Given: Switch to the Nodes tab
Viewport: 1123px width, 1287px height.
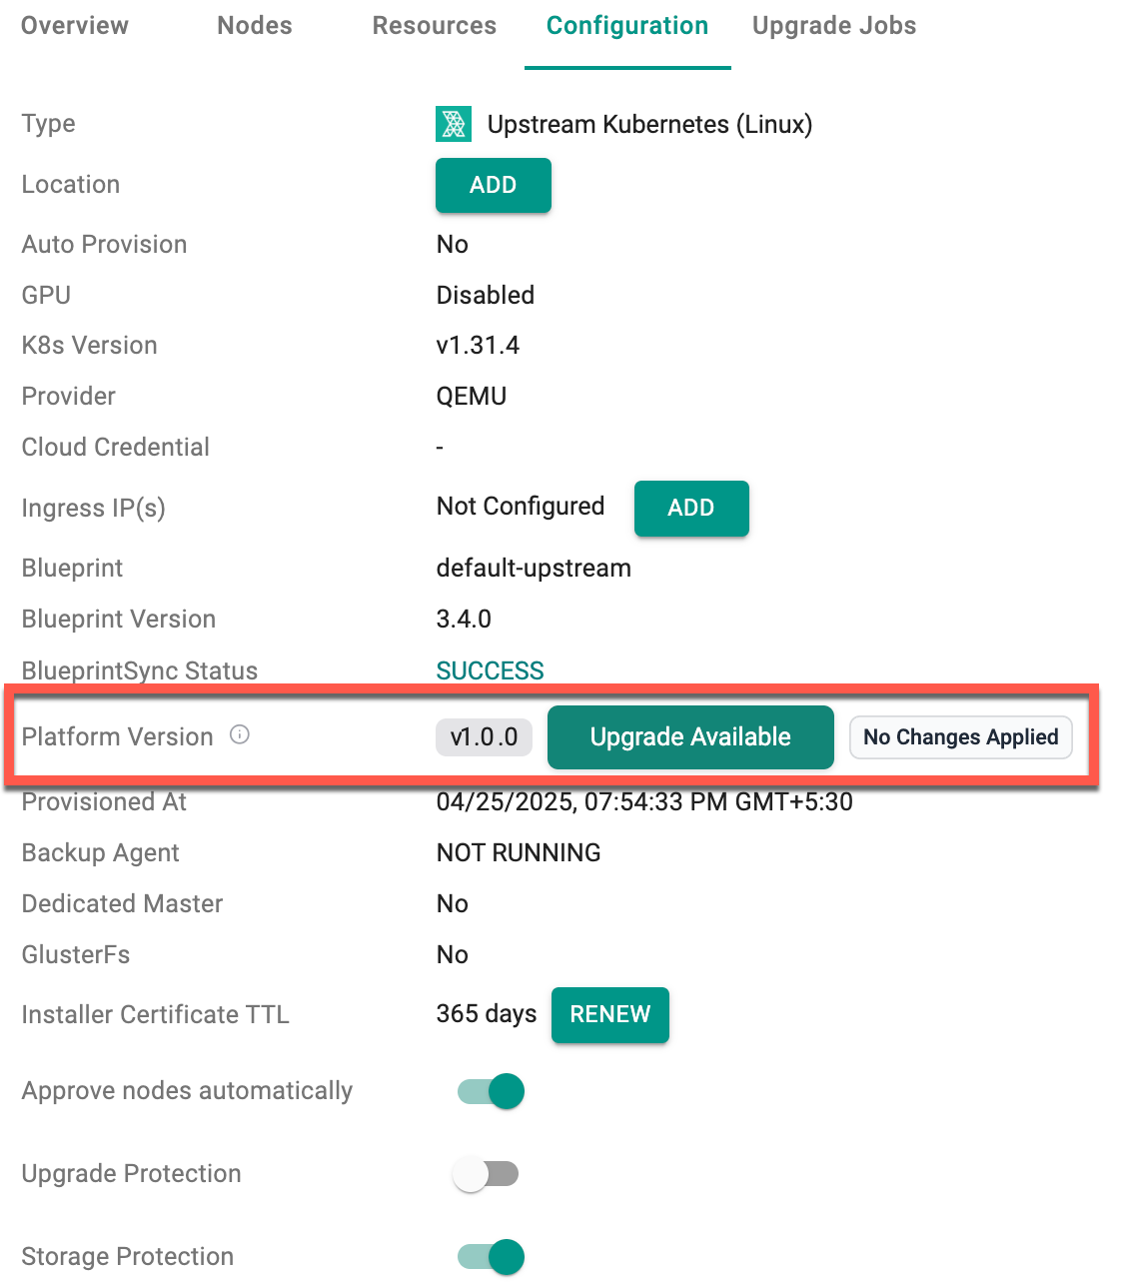Looking at the screenshot, I should pos(255,26).
